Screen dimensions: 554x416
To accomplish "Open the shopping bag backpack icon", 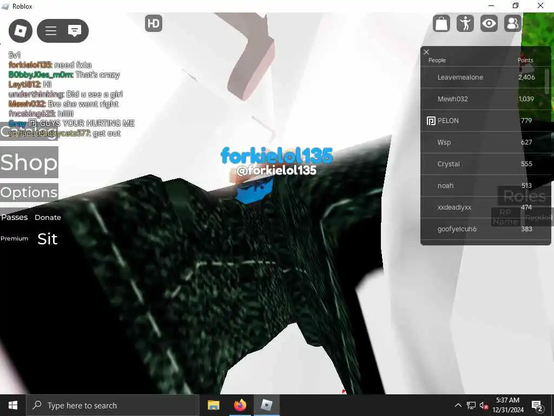I will [x=441, y=23].
